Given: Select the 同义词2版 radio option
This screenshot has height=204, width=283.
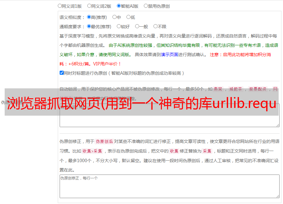Looking at the screenshot, I should [x=89, y=6].
